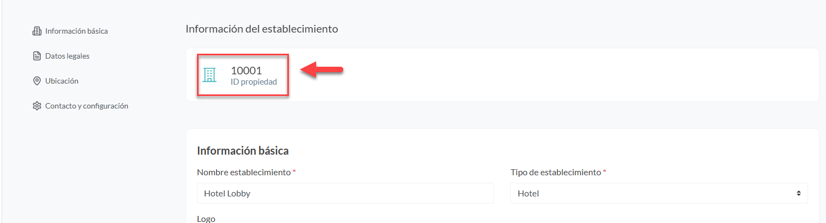Click the bold Información básica form heading
The width and height of the screenshot is (826, 223).
coord(243,151)
